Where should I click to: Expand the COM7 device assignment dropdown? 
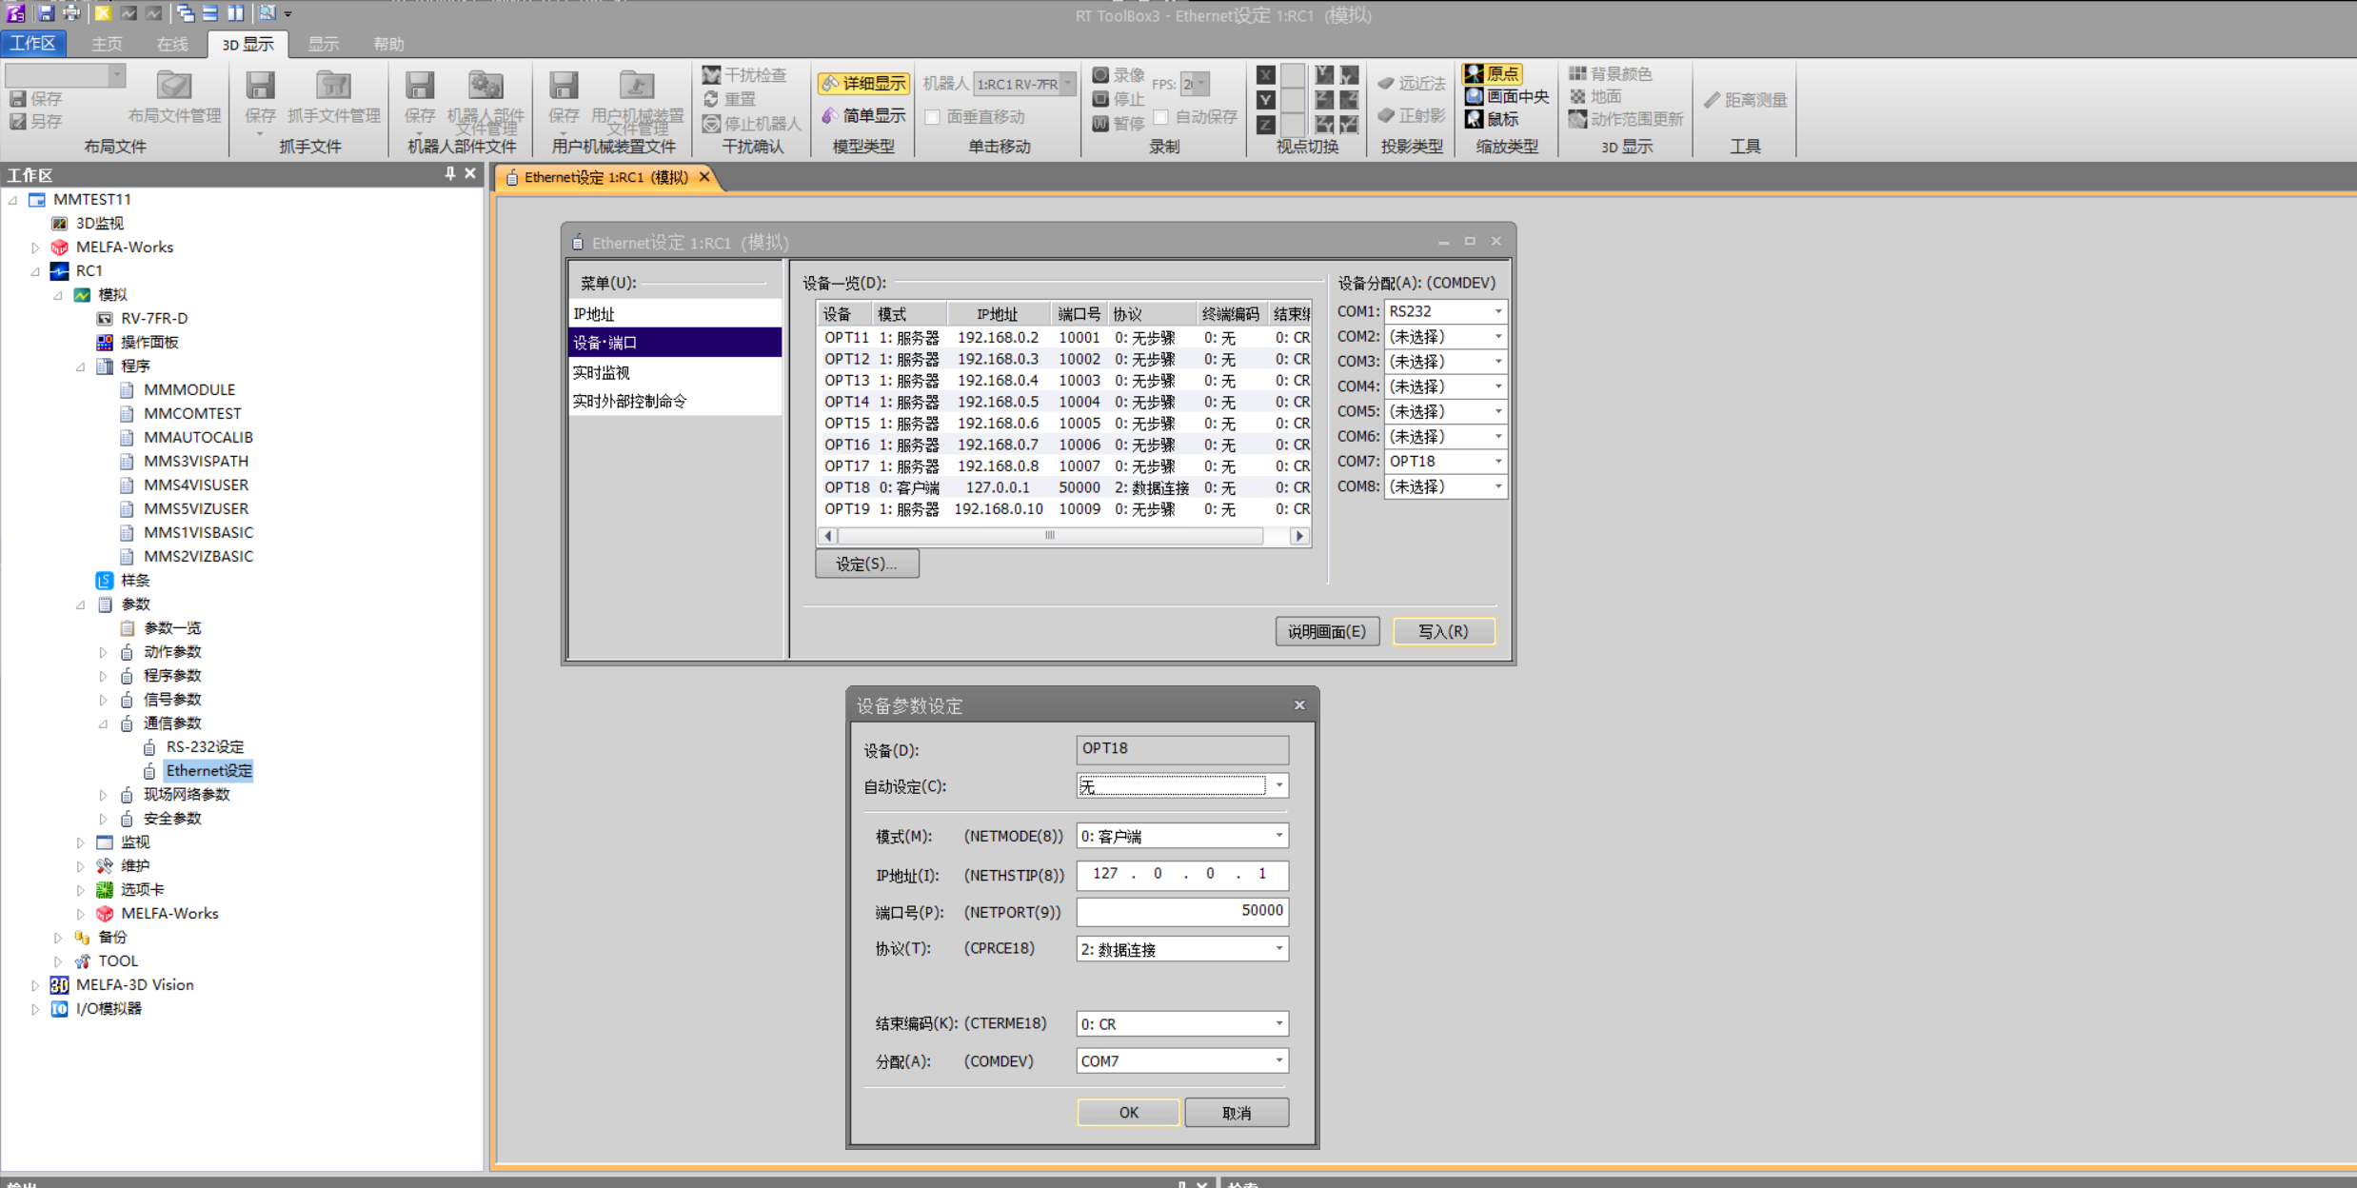coord(1497,462)
